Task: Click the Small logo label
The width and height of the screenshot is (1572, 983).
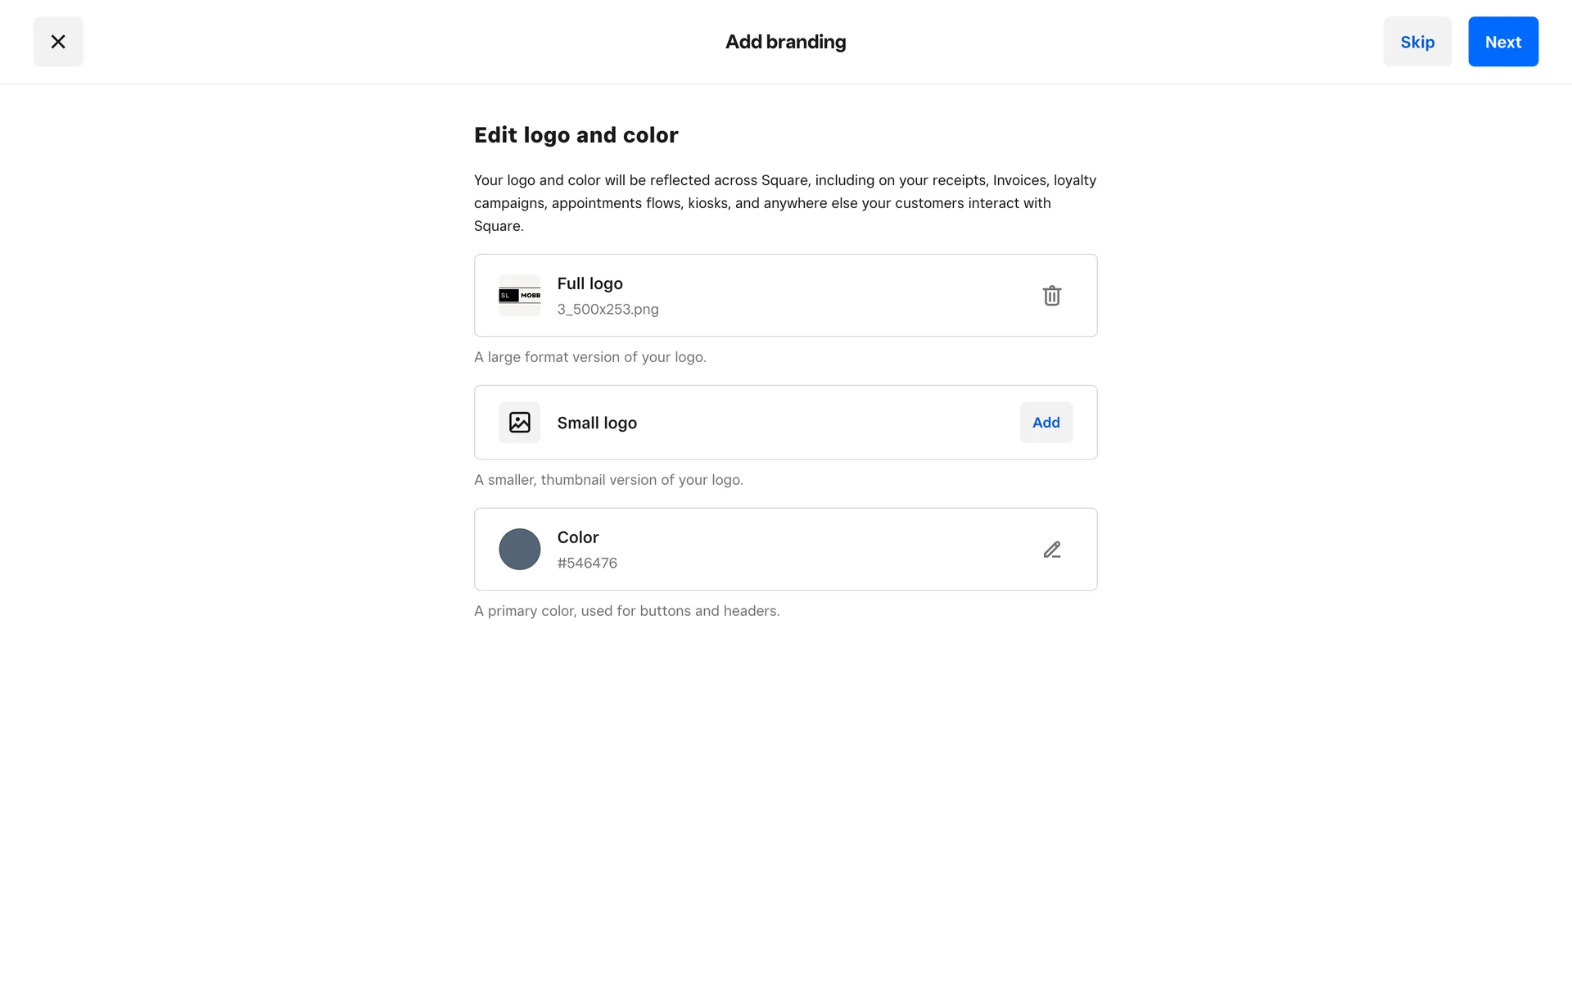Action: pos(597,423)
